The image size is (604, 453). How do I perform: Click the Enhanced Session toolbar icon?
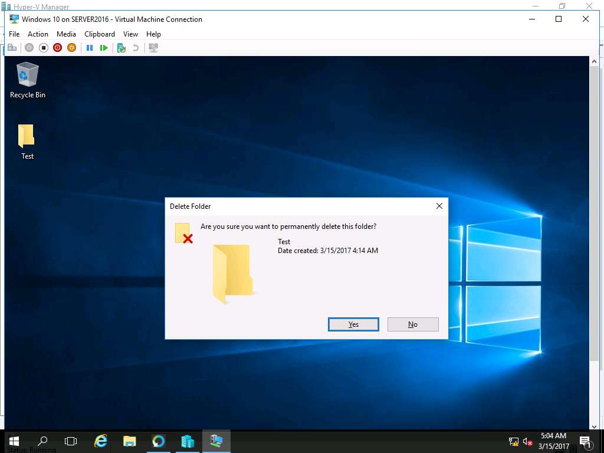pos(153,48)
